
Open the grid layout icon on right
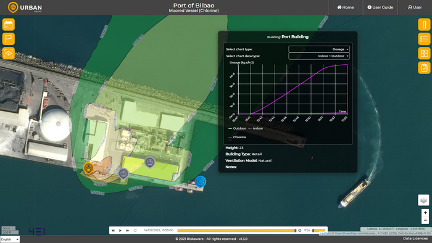point(424,53)
